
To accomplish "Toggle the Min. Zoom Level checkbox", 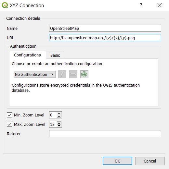I will pyautogui.click(x=9, y=115).
